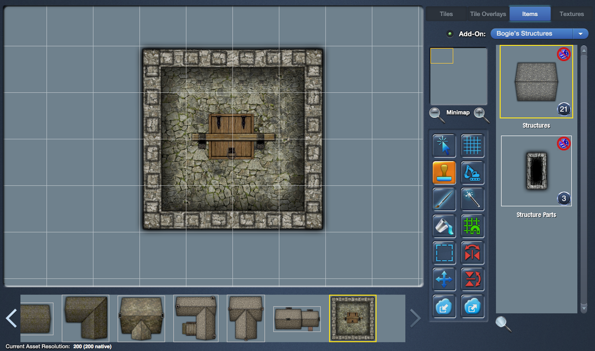Toggle the dice badge on Structures
Image resolution: width=595 pixels, height=351 pixels.
tap(563, 54)
